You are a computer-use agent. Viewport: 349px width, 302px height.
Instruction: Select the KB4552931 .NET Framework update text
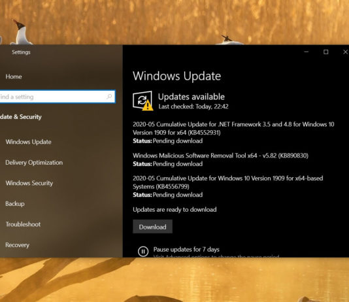point(233,128)
